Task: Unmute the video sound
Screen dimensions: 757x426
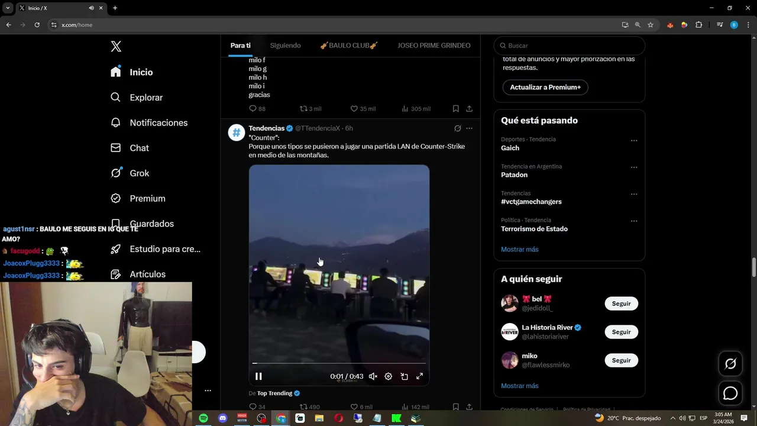Action: [373, 376]
